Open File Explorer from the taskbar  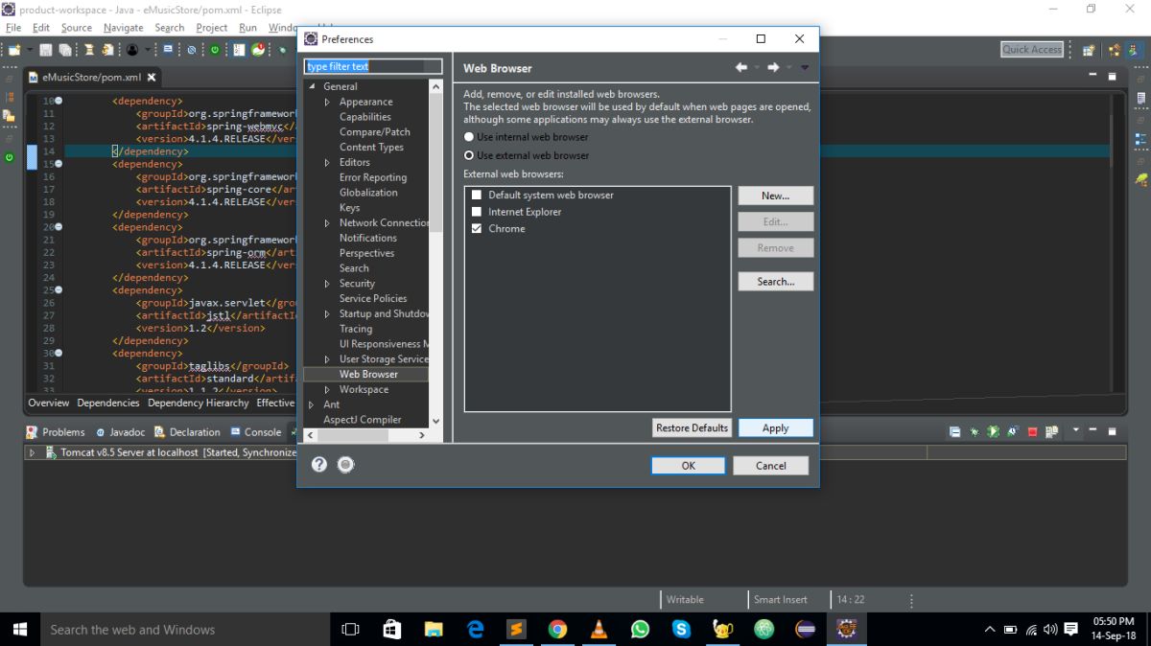coord(434,630)
